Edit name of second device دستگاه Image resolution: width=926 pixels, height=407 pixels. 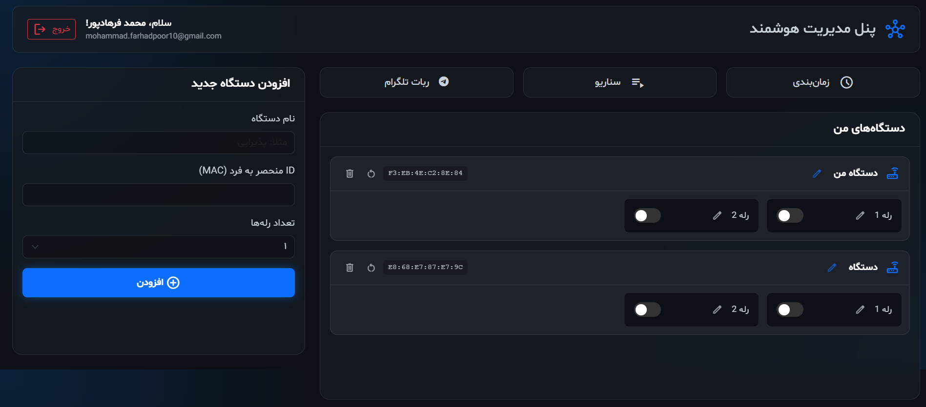click(832, 268)
